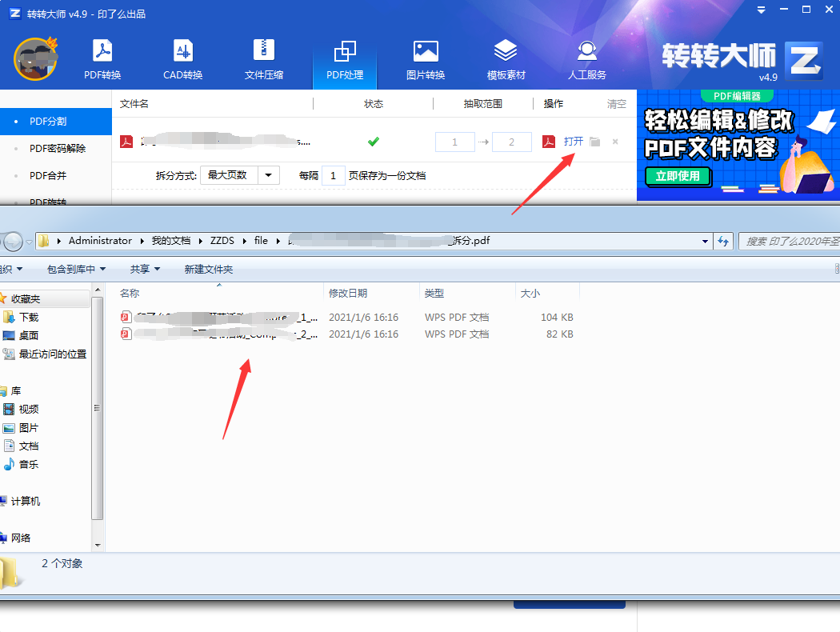Refresh the Explorer folder view
Screen dimensions: 840x632
pyautogui.click(x=723, y=242)
